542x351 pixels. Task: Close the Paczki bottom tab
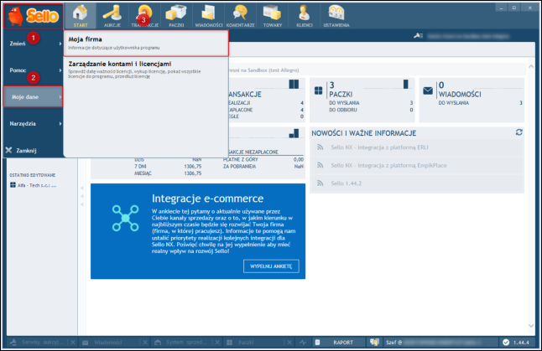289,343
